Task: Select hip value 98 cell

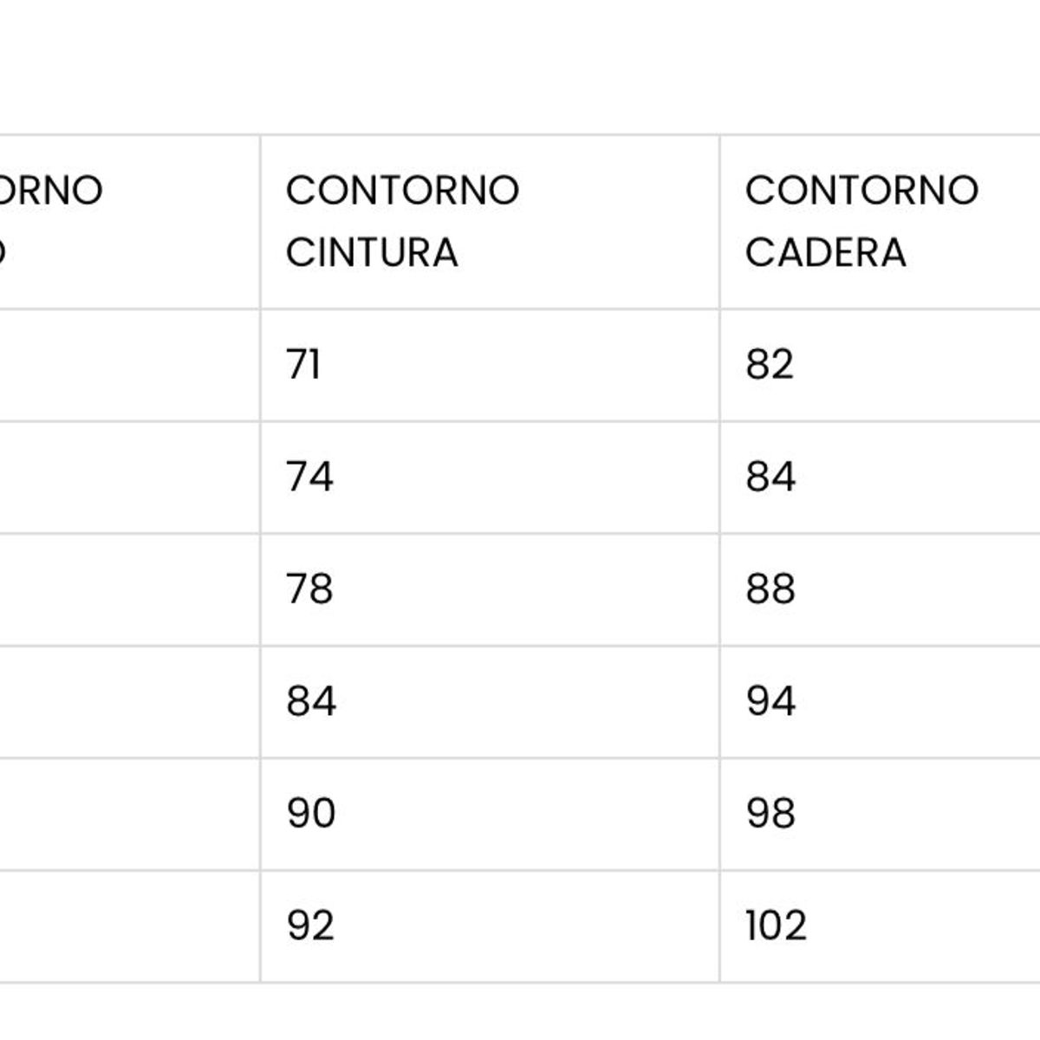Action: [x=770, y=814]
